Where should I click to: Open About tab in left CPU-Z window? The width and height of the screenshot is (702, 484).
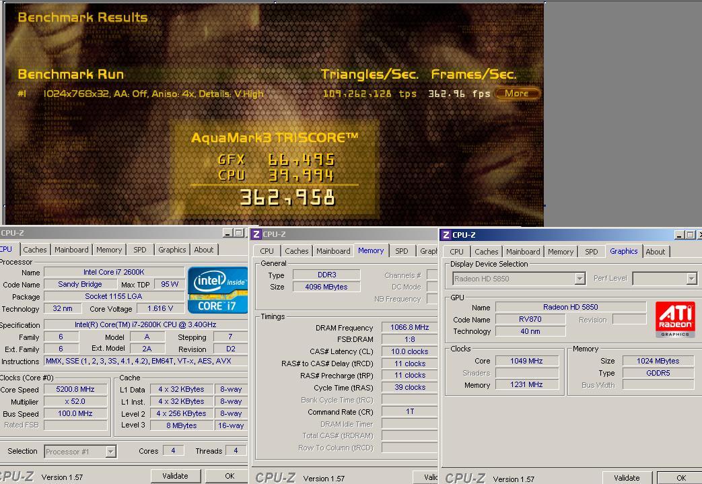204,250
